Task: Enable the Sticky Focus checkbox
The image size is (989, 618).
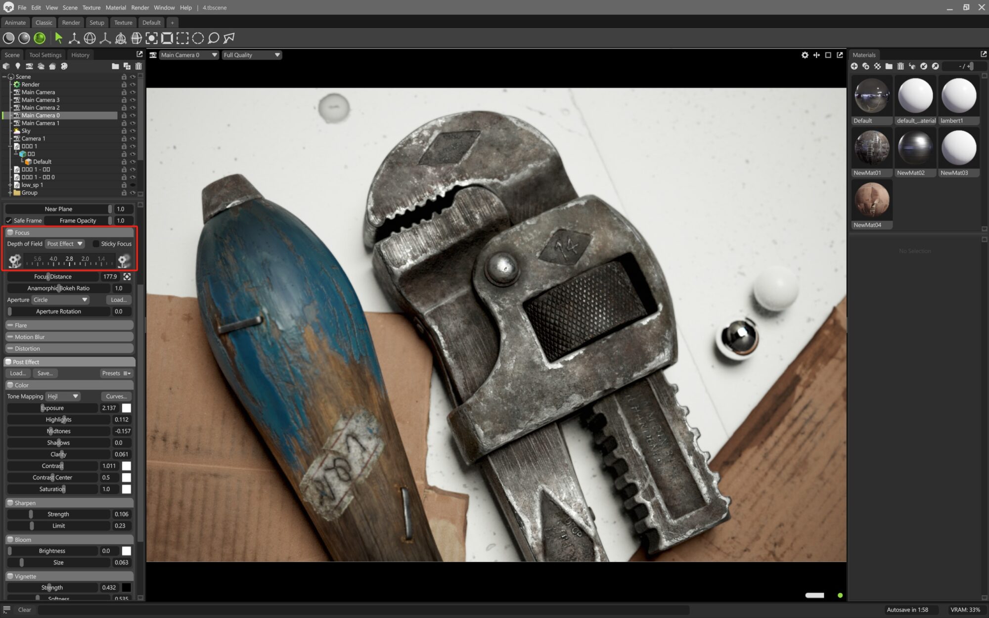Action: coord(96,244)
